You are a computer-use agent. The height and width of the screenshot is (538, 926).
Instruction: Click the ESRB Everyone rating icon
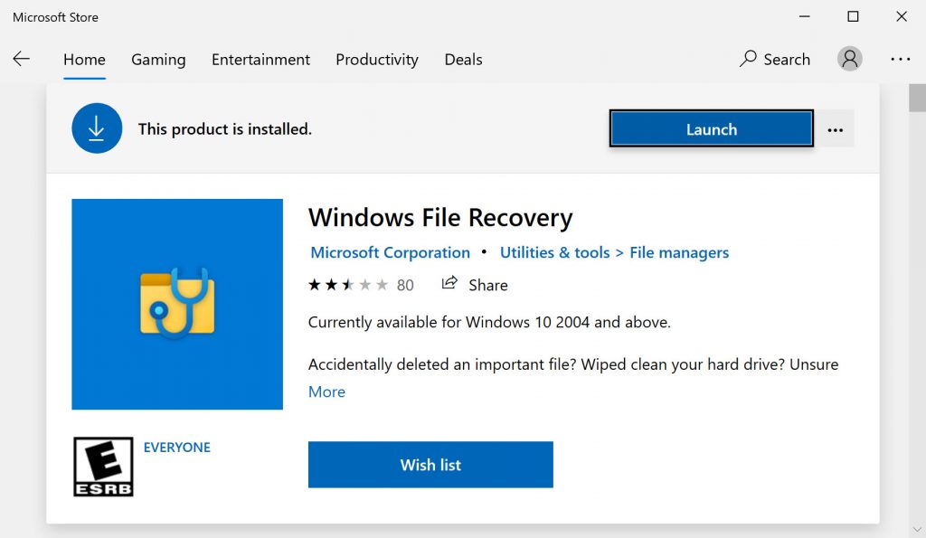(102, 466)
